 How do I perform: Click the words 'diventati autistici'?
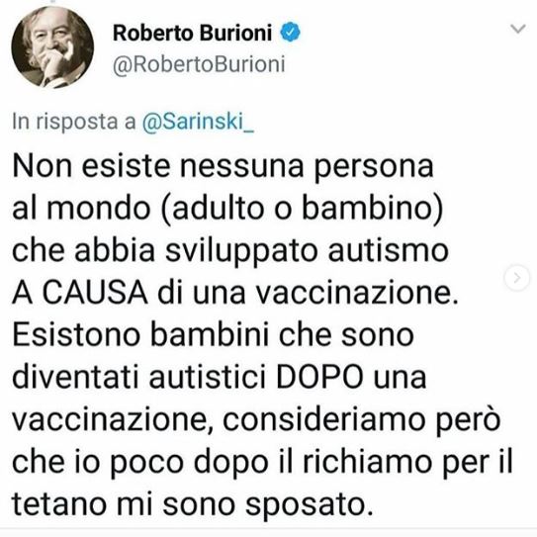click(139, 378)
